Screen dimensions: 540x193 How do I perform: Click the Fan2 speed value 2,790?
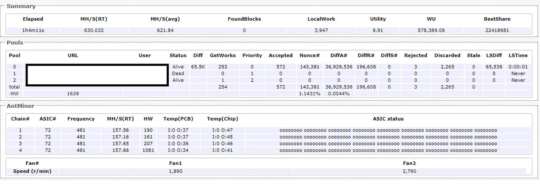point(410,171)
